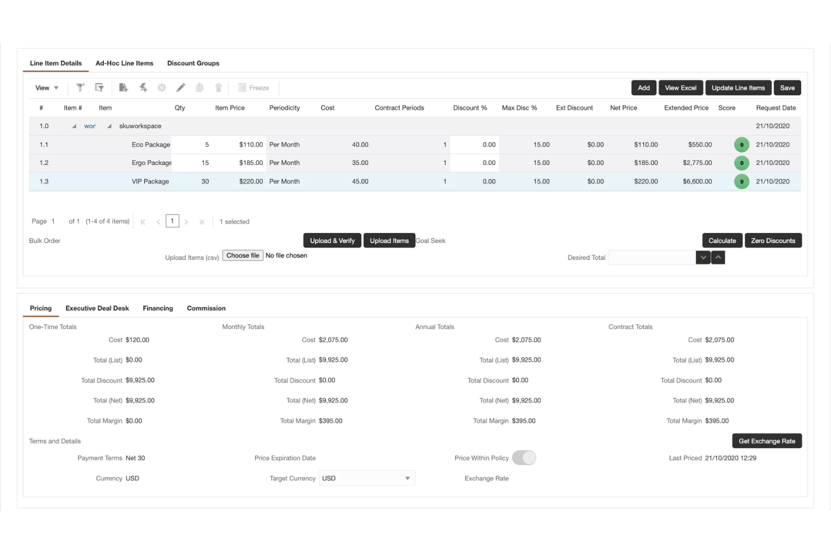Click the settings gear icon in the toolbar
Image resolution: width=831 pixels, height=554 pixels.
click(x=162, y=88)
